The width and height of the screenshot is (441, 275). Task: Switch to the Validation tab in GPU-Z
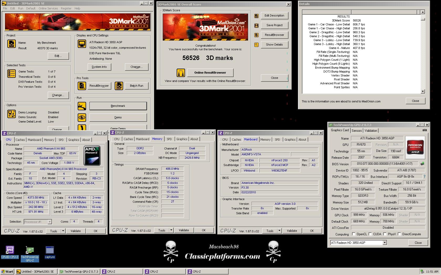point(371,130)
